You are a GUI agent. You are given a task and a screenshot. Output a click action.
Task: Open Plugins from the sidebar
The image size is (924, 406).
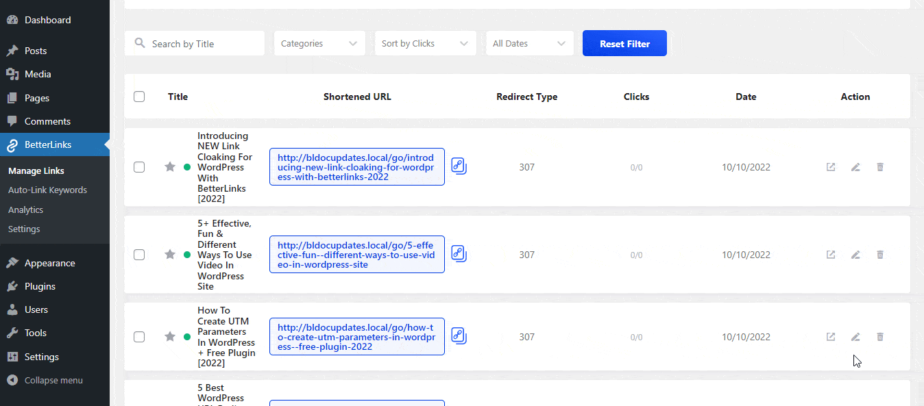coord(38,286)
